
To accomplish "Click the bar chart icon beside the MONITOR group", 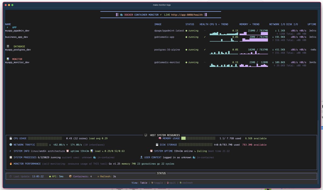I will click(8, 59).
